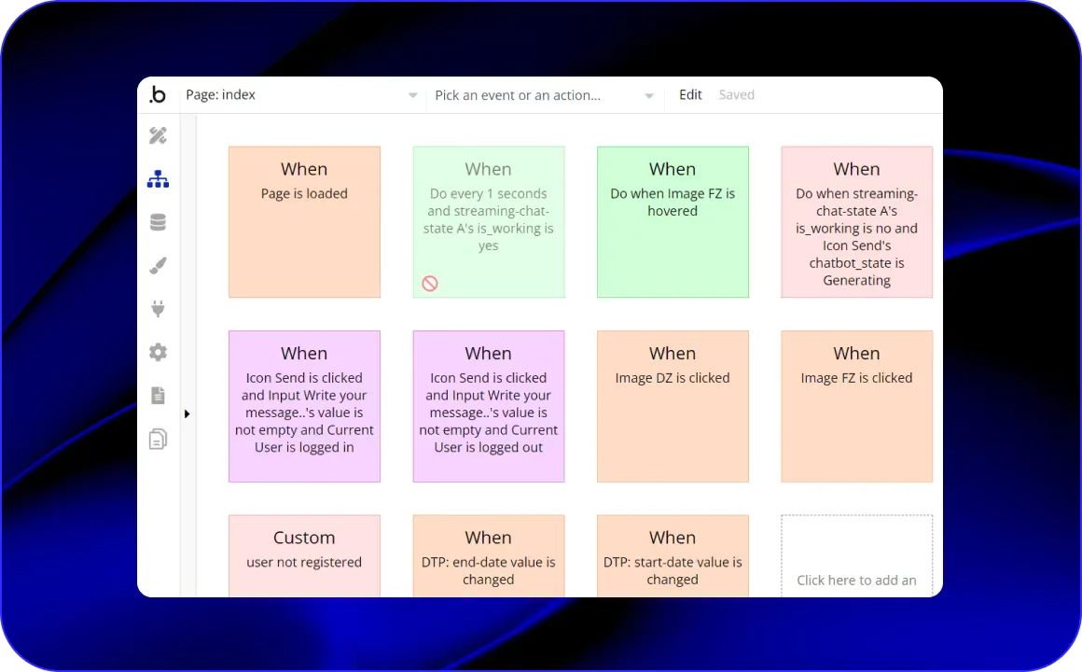1082x672 pixels.
Task: Click here to add an event box
Action: click(857, 556)
